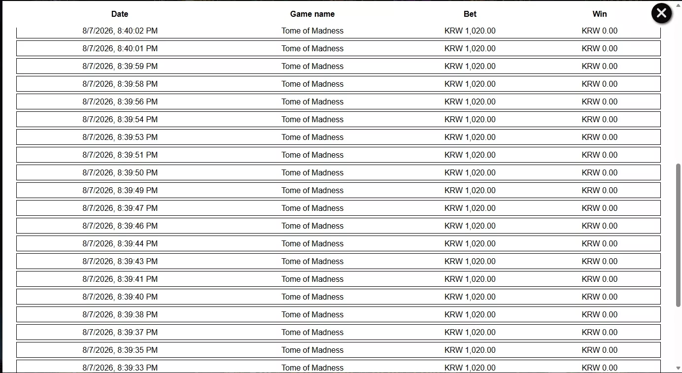Select the row dated 8:39:51 PM
Viewport: 682px width, 373px height.
[339, 155]
